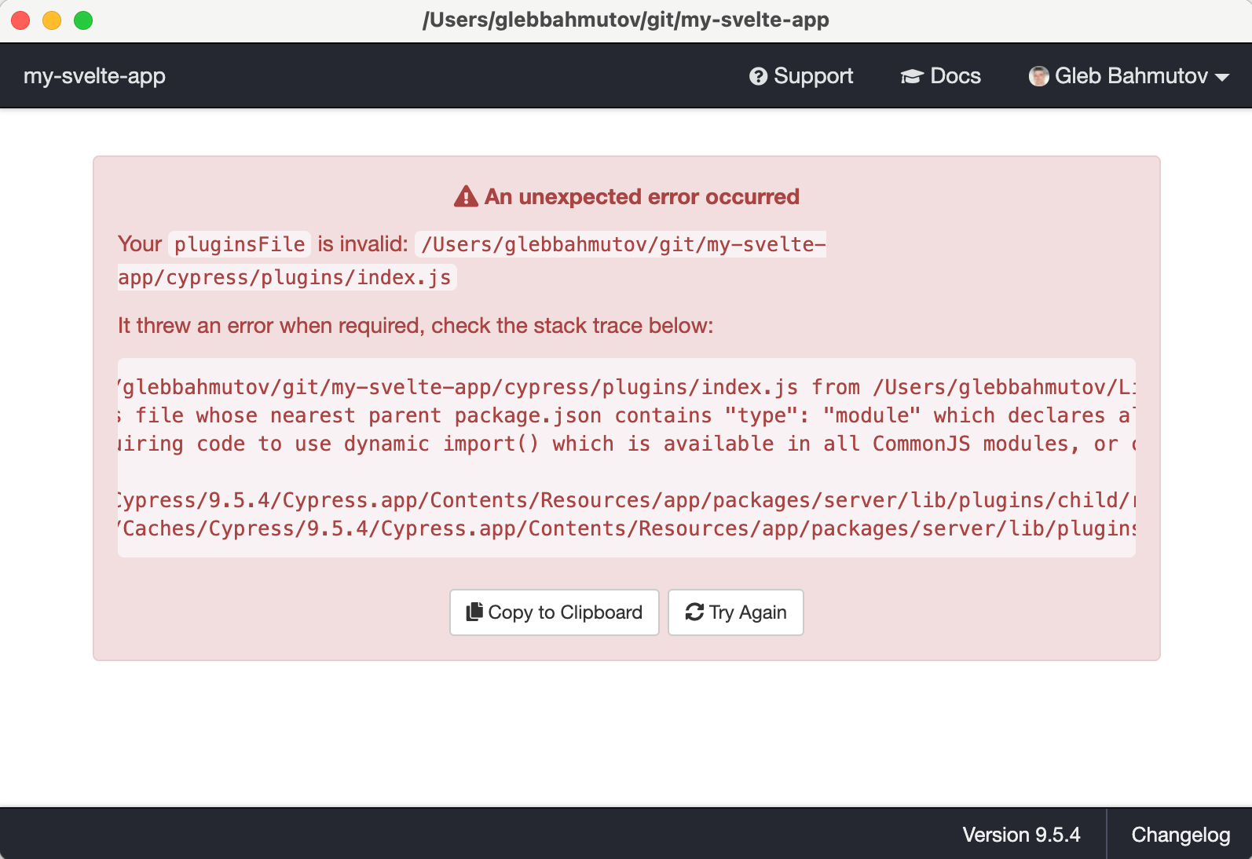The width and height of the screenshot is (1252, 859).
Task: Click the refresh icon in Try Again
Action: (x=694, y=612)
